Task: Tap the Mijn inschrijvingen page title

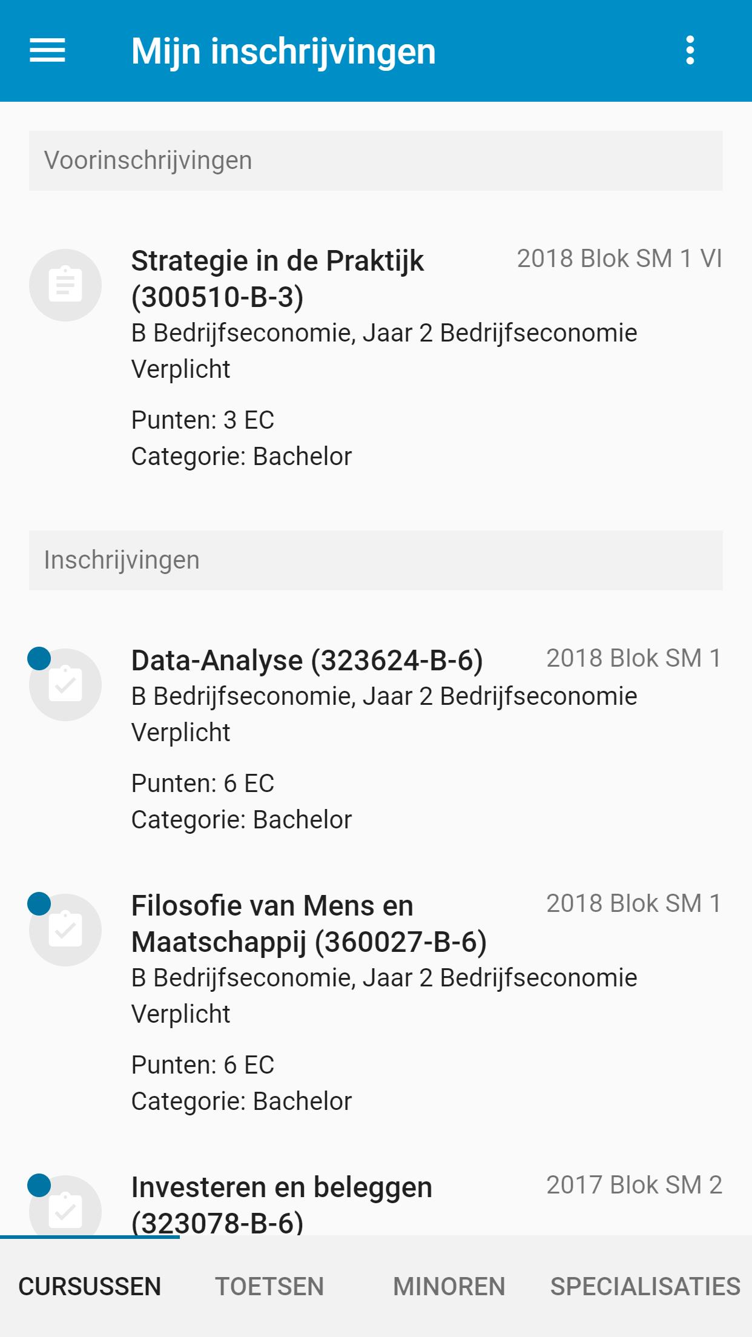Action: click(x=283, y=51)
